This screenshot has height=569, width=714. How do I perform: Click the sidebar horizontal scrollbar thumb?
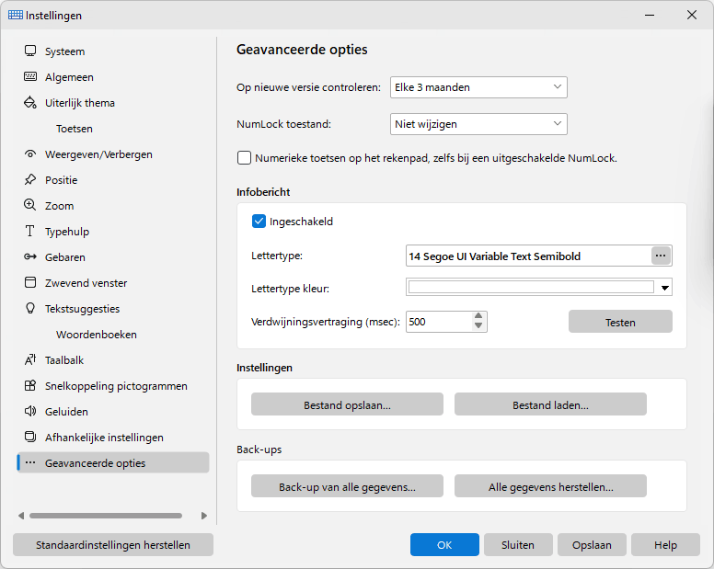click(x=106, y=516)
